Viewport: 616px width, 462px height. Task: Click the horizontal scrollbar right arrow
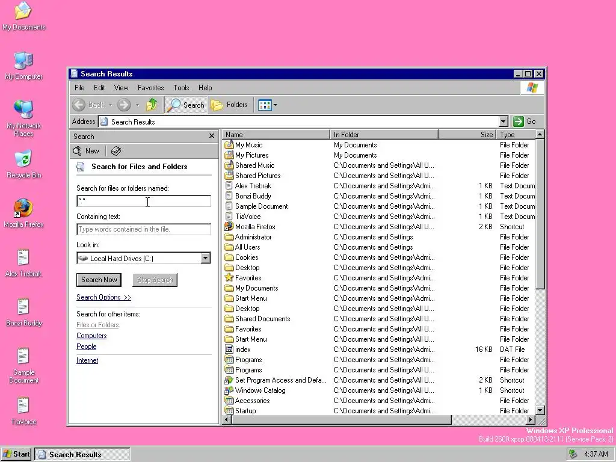pyautogui.click(x=531, y=419)
